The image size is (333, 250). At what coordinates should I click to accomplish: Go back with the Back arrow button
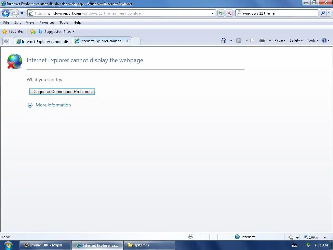tap(6, 13)
